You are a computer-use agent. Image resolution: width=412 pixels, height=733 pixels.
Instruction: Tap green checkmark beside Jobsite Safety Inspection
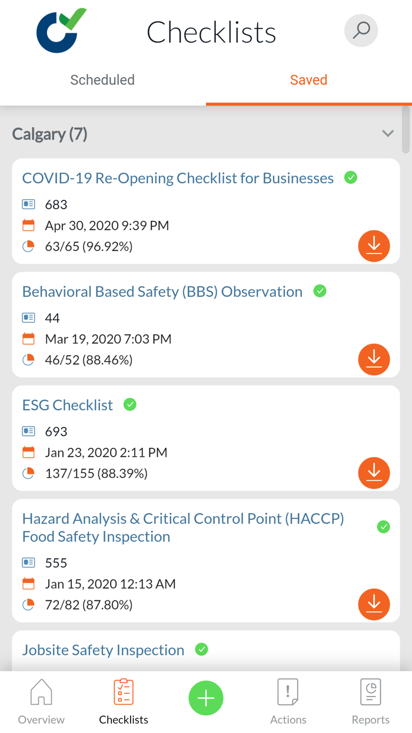[201, 649]
